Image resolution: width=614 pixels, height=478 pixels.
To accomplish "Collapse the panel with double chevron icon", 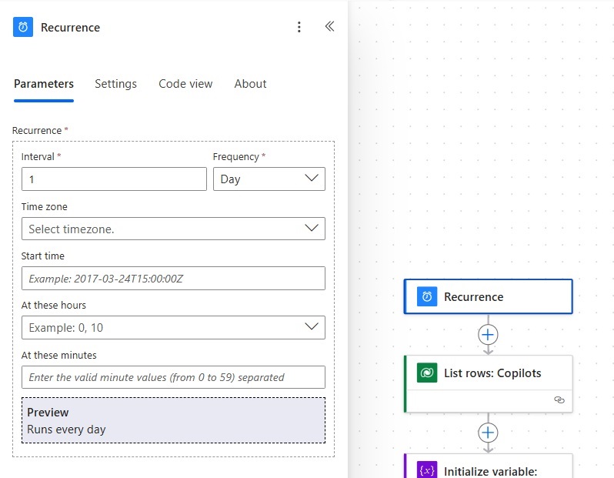I will tap(330, 26).
